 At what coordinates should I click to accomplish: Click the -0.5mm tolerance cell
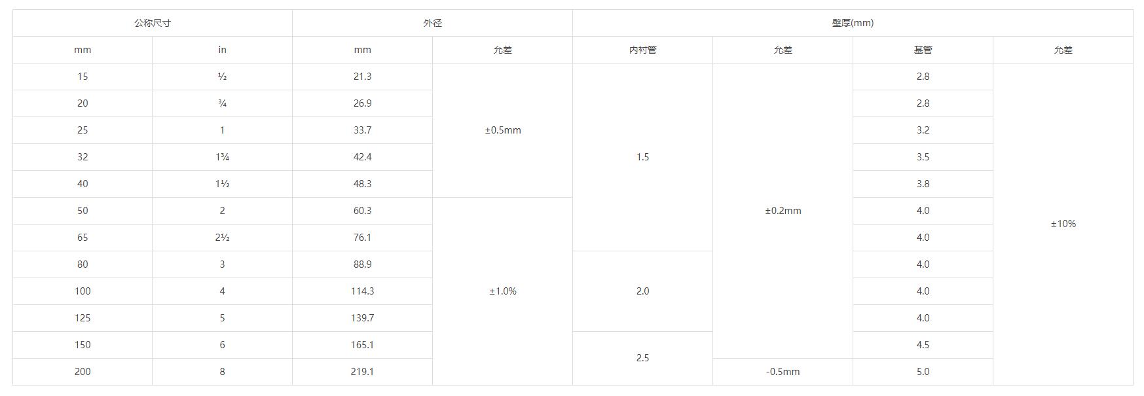tap(783, 372)
